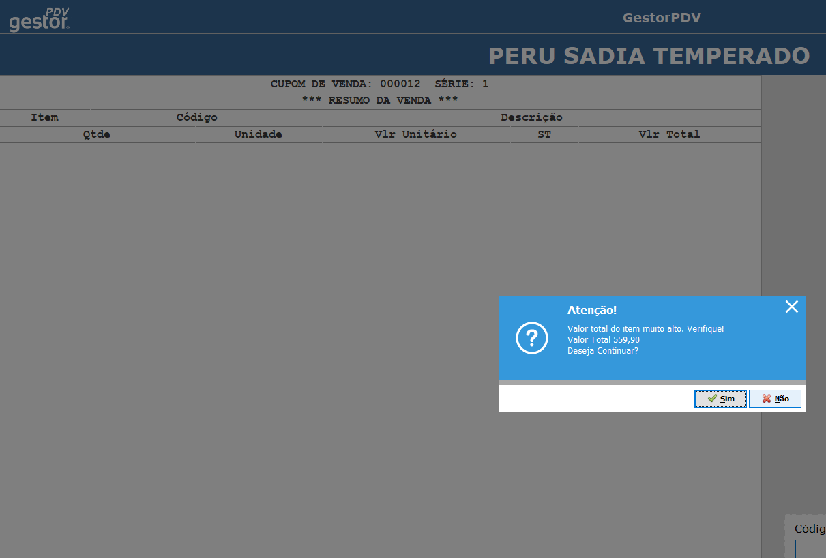Click the PERU SADIA TEMPERADO product header
The image size is (826, 558).
pos(649,56)
